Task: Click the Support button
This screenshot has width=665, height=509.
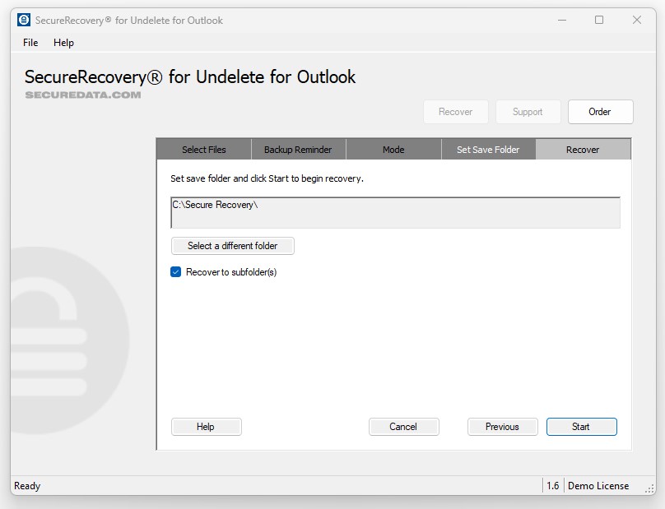Action: click(528, 112)
